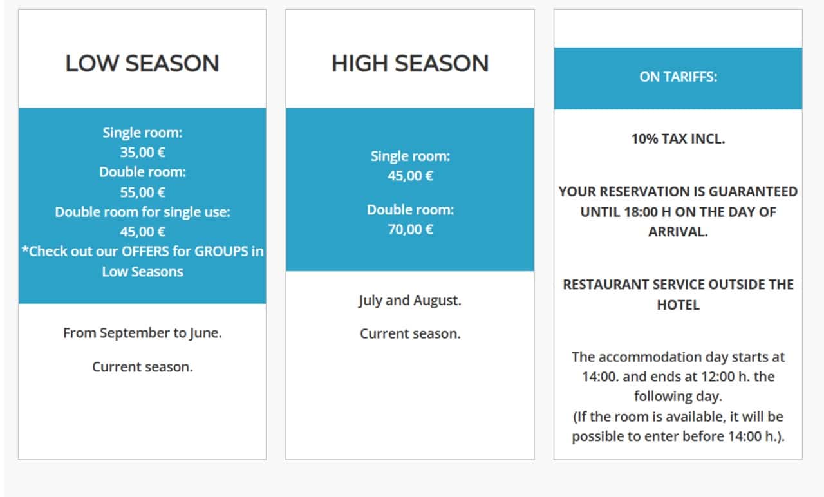Click 'Current season' under High Season card

(410, 333)
